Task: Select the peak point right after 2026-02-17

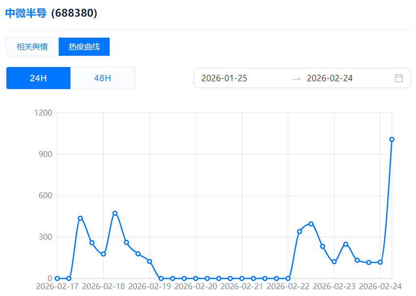Action: 80,218
